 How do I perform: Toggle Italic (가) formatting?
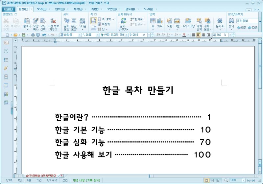pos(163,35)
